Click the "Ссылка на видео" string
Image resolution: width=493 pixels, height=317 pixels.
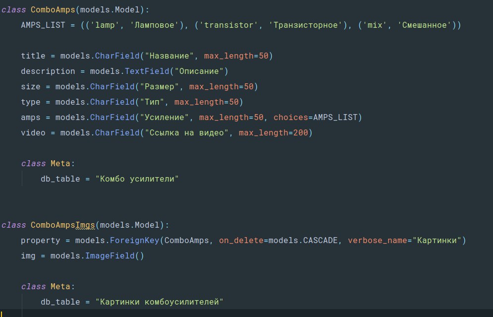[186, 133]
